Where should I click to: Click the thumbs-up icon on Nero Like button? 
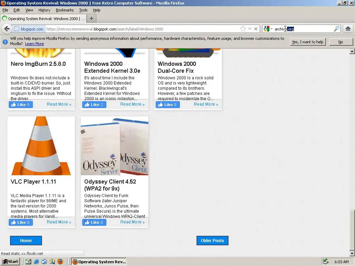(x=14, y=105)
